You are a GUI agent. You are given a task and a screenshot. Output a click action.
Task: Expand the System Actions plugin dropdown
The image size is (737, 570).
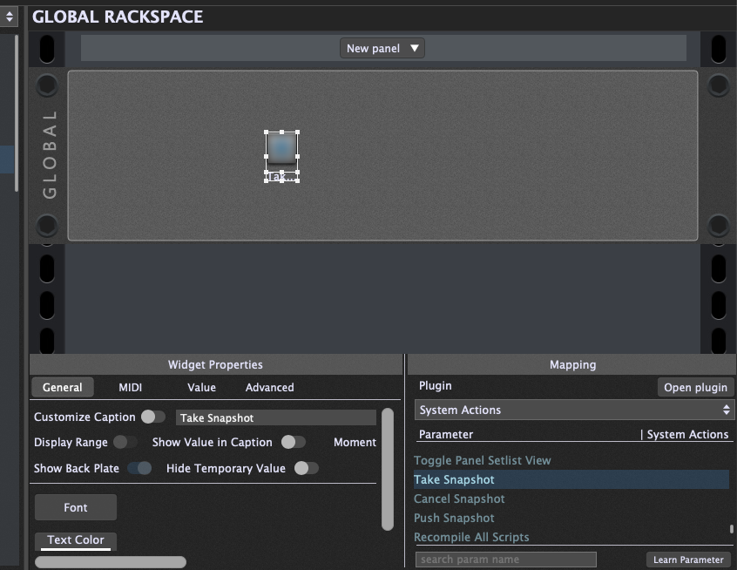coord(573,411)
